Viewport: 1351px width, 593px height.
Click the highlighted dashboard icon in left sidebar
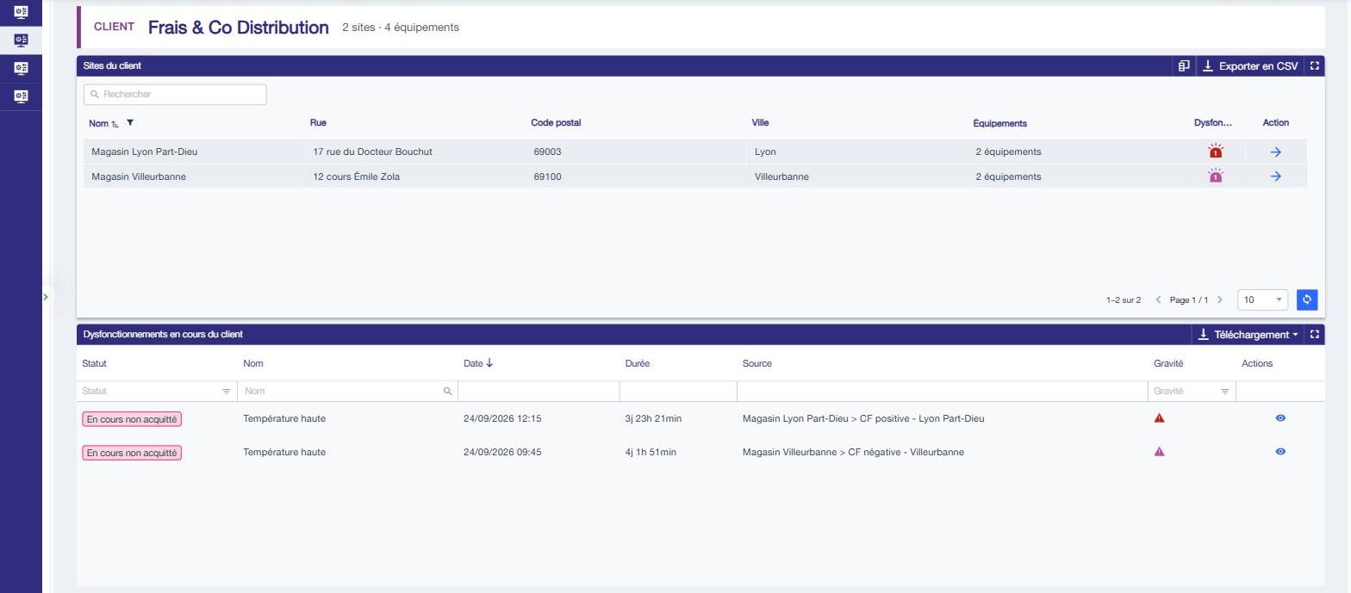pos(21,40)
